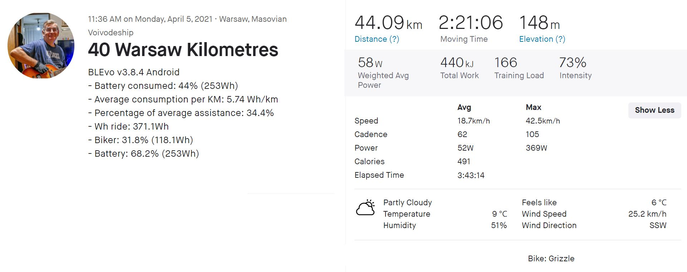
Task: Open the Elevation (?) help link
Action: pos(542,39)
